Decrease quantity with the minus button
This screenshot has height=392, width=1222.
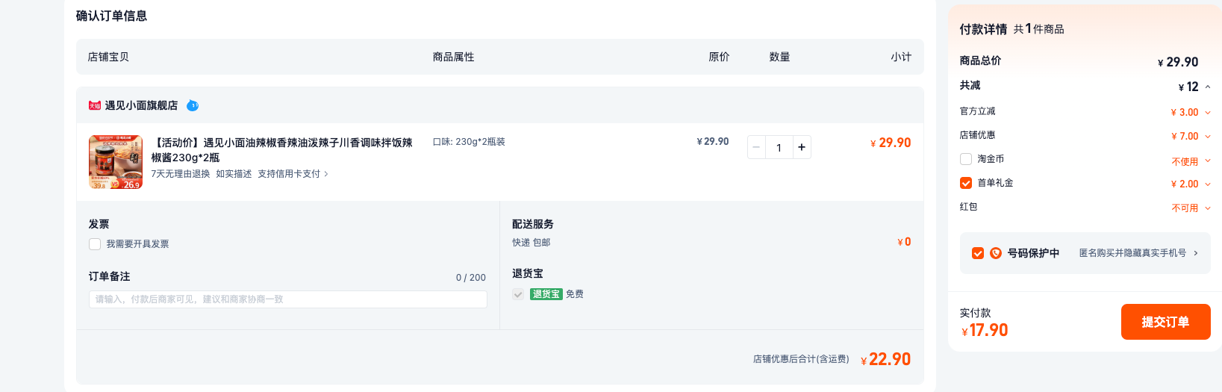pos(756,147)
